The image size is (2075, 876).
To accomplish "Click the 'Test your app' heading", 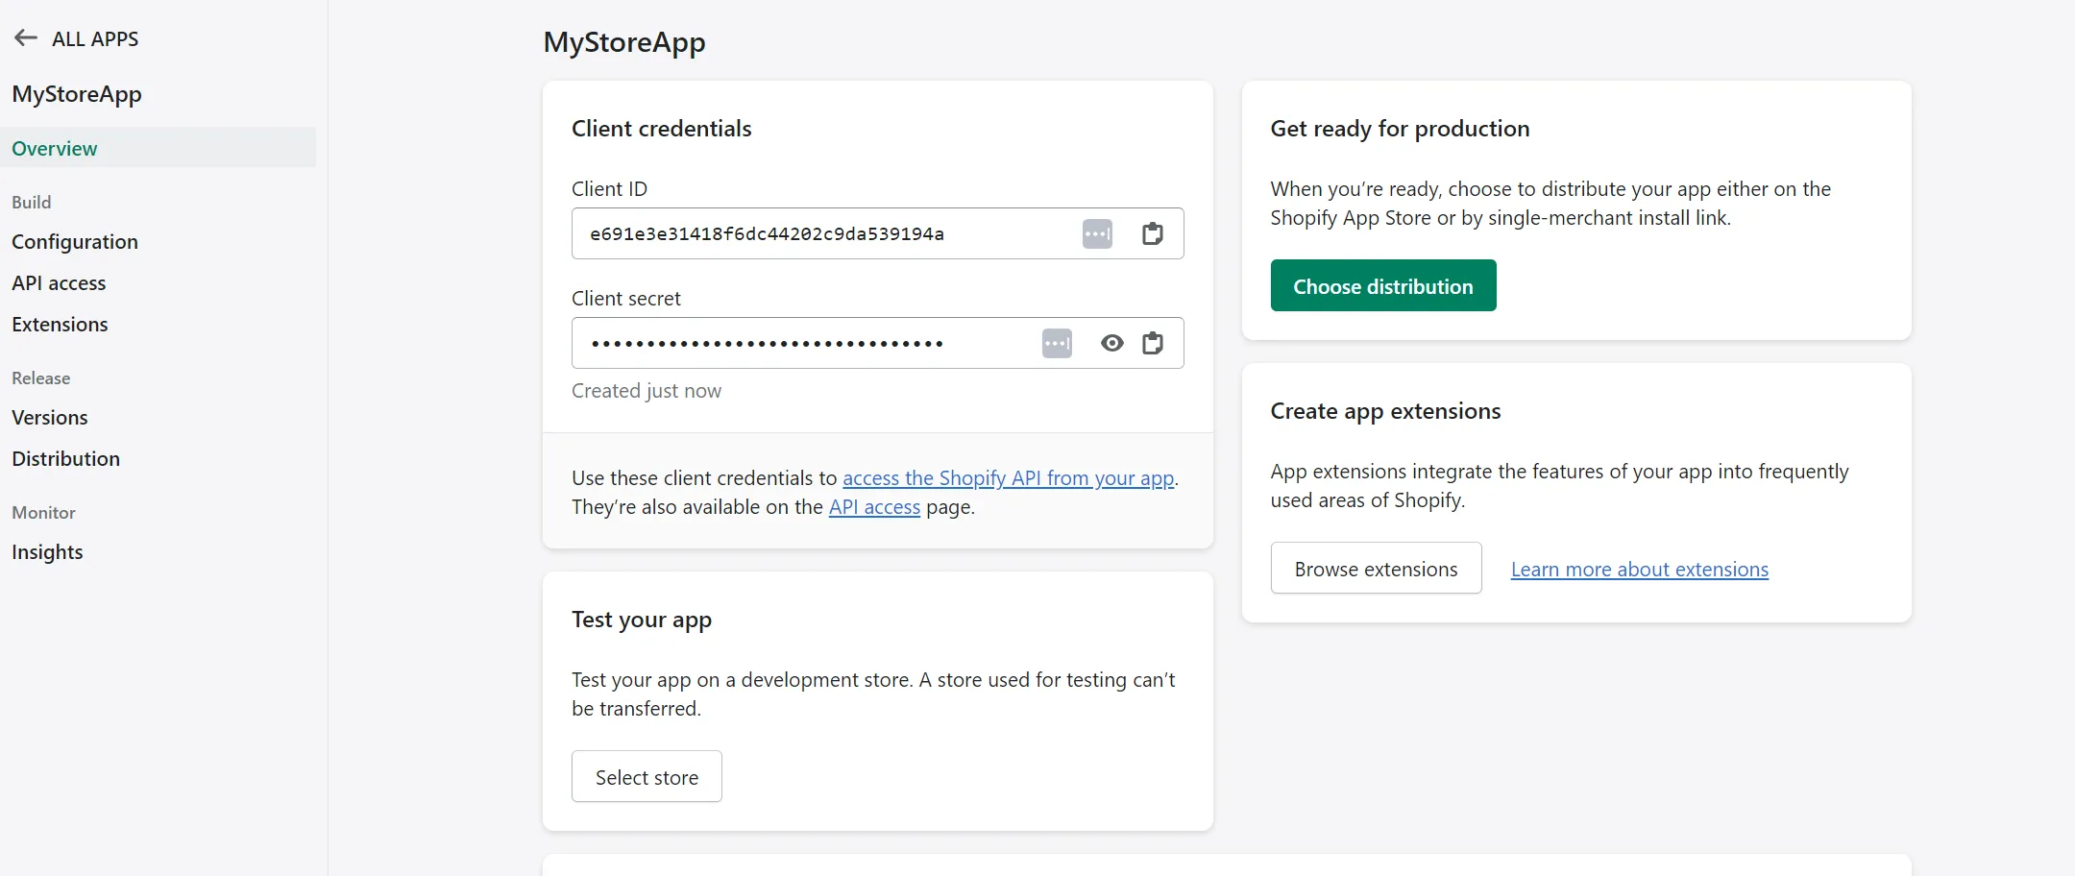I will [x=642, y=620].
